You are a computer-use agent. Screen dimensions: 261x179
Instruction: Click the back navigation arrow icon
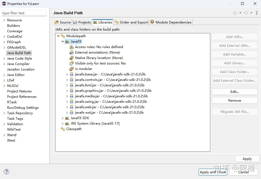(235, 13)
